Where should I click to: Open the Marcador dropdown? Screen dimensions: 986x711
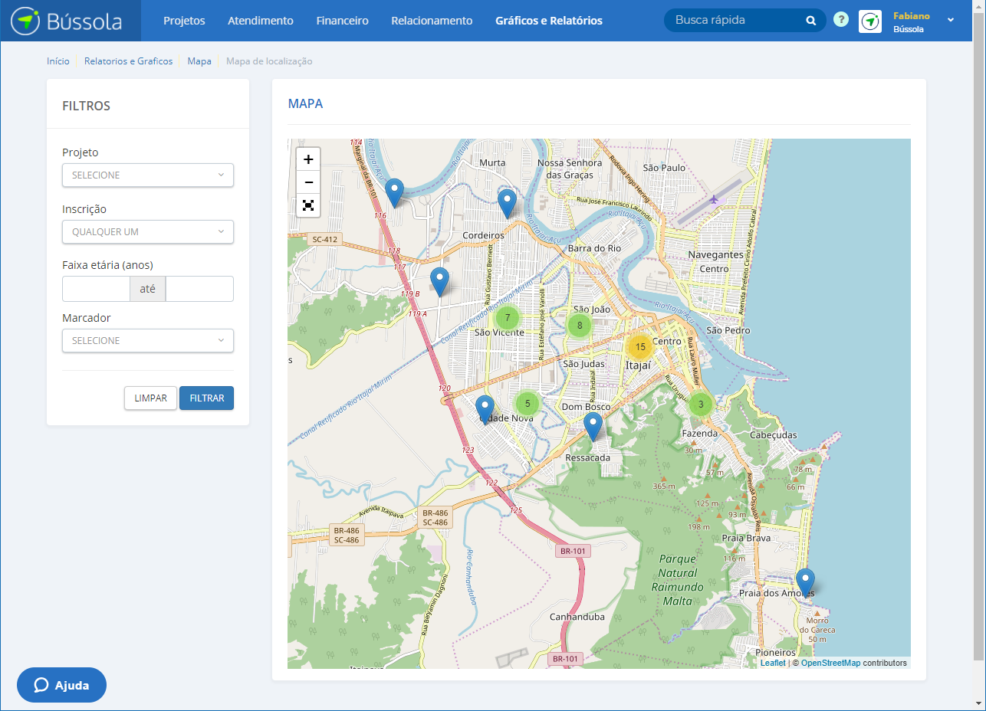[148, 341]
